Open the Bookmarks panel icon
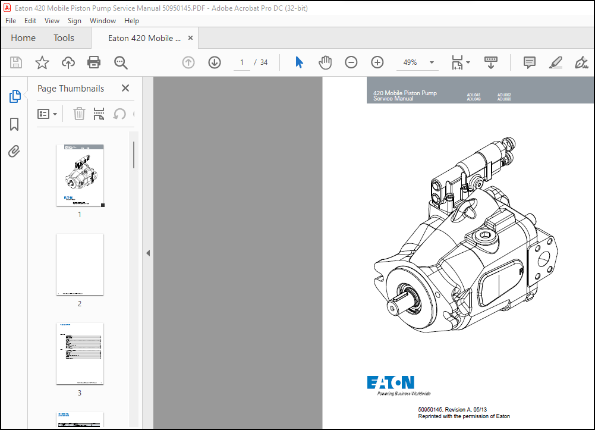595x430 pixels. (14, 124)
